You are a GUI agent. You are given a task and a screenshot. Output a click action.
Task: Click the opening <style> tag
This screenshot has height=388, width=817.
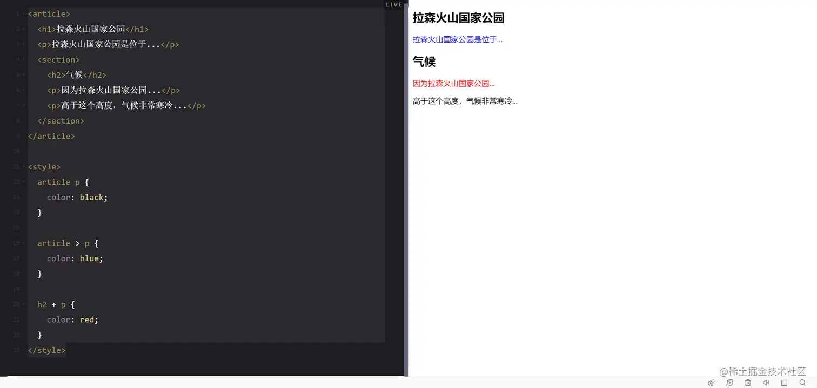click(x=44, y=167)
